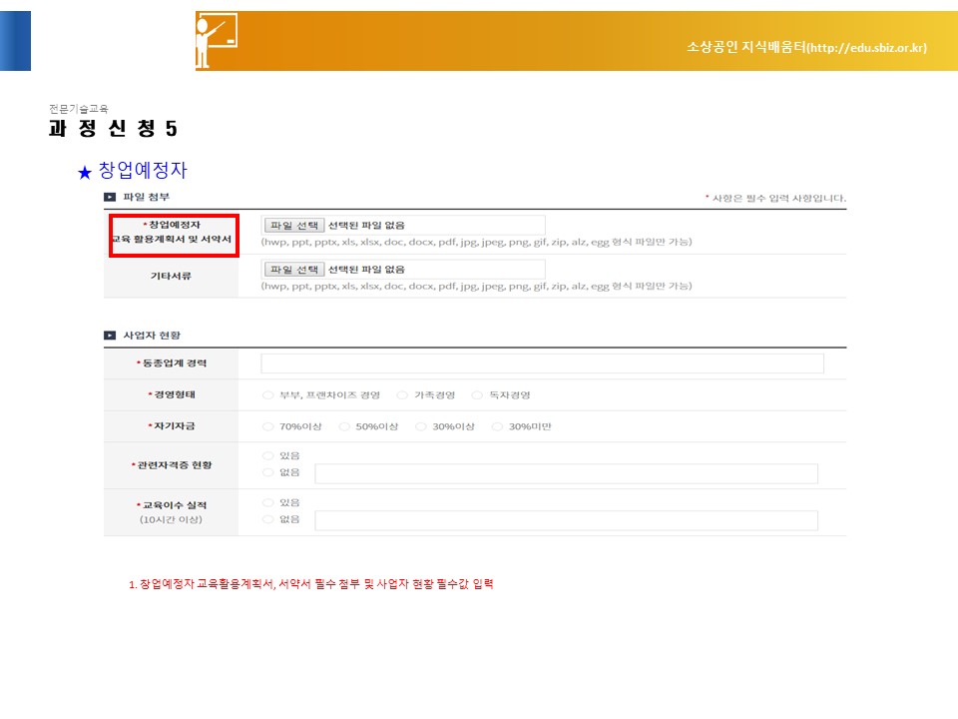The height and width of the screenshot is (719, 958).
Task: Click the 창업예정자 heading text
Action: coord(143,170)
